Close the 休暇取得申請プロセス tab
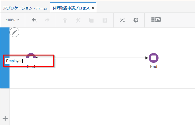The image size is (195, 125). pyautogui.click(x=93, y=8)
